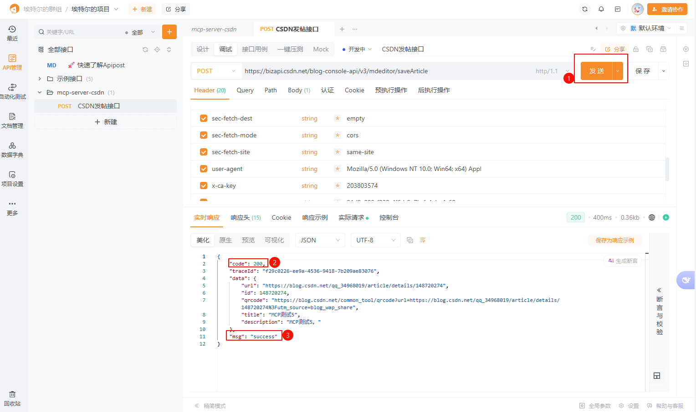Click the orange plus add-interface button
This screenshot has height=412, width=696.
pyautogui.click(x=169, y=32)
